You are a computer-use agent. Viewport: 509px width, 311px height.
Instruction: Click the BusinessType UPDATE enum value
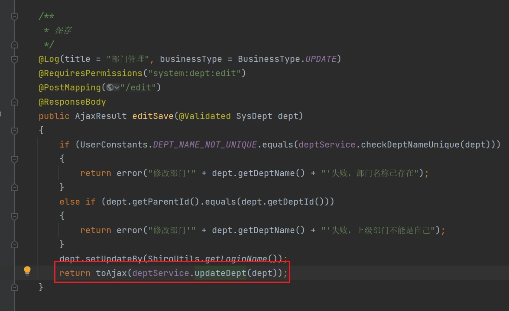(x=321, y=59)
